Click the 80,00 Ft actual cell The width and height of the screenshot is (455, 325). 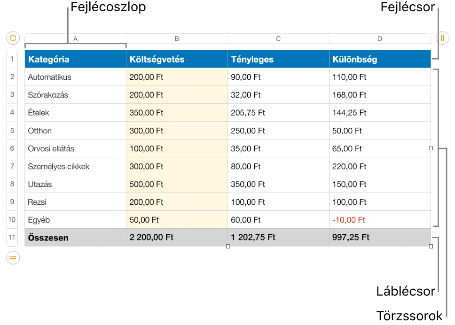coord(279,166)
